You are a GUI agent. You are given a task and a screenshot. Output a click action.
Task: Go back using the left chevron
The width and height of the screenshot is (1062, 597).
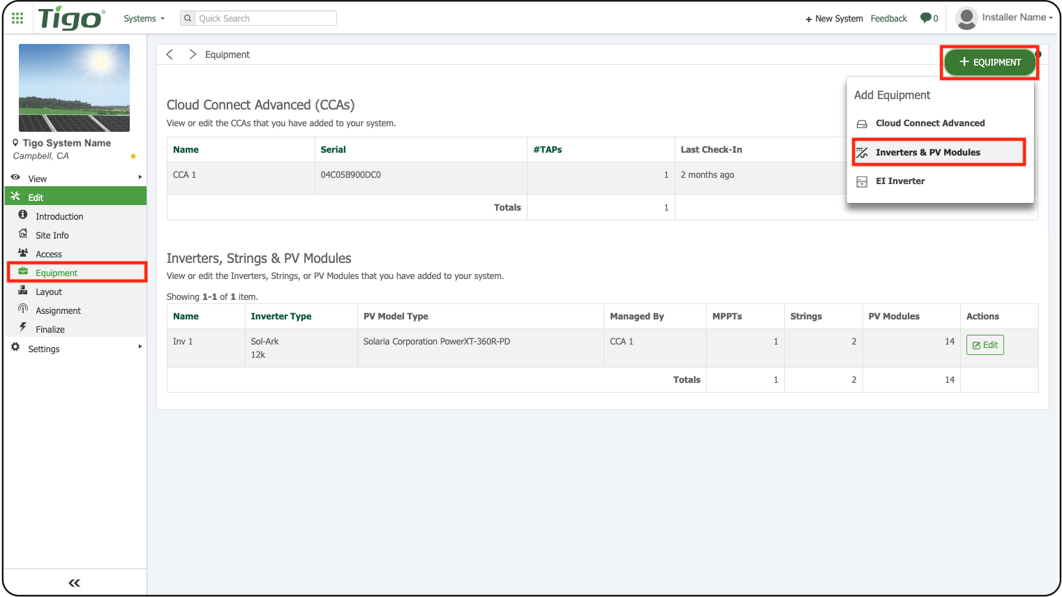[x=170, y=54]
